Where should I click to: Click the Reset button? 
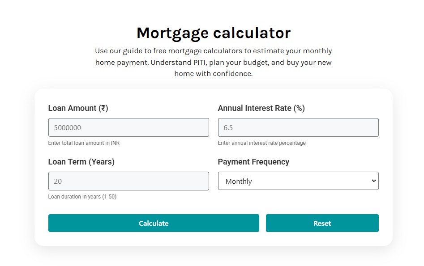(322, 223)
